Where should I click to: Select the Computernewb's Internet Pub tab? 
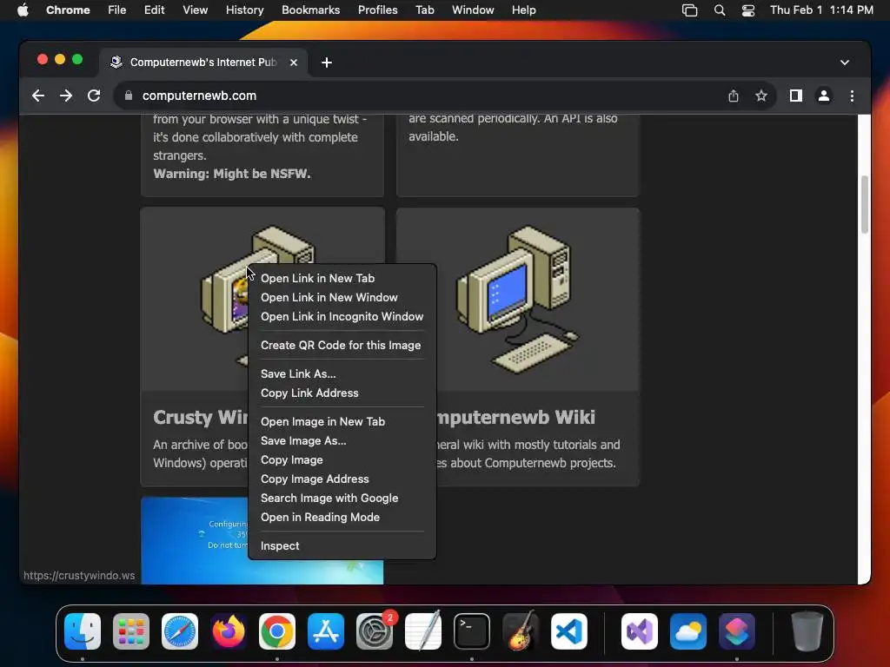(203, 63)
